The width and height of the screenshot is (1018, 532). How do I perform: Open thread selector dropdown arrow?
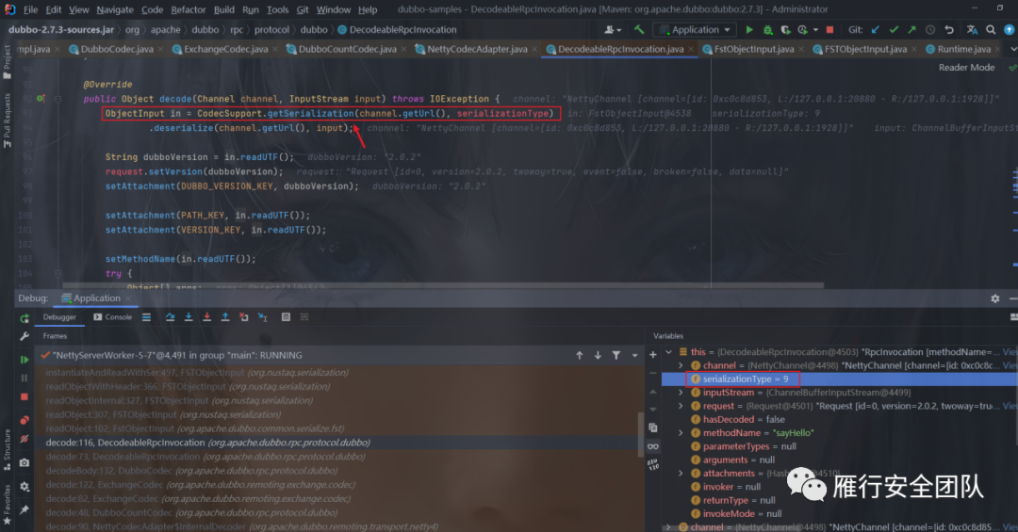(x=634, y=356)
